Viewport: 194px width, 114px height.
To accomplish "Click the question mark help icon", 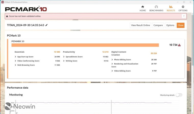I will pos(184,16).
